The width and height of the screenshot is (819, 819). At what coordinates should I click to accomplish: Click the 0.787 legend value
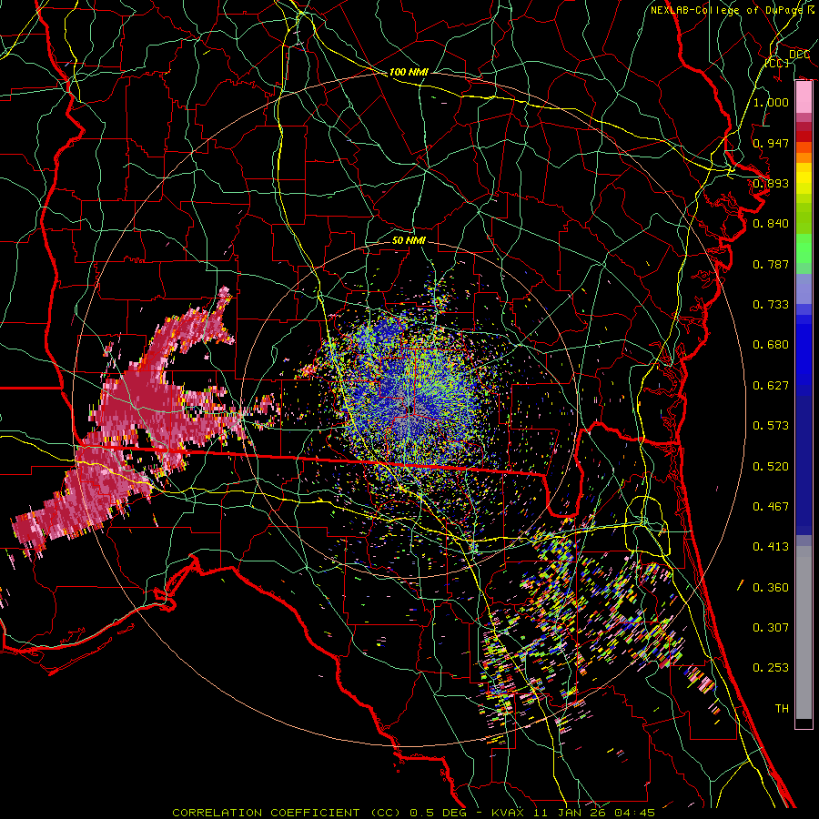point(771,264)
